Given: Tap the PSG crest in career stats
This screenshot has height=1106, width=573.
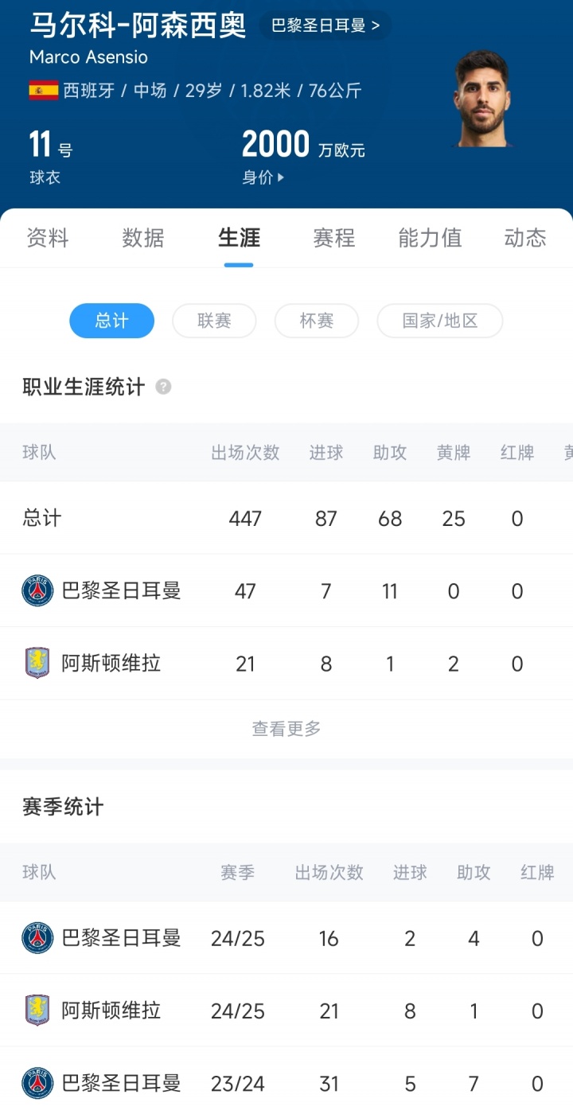Looking at the screenshot, I should [x=37, y=590].
